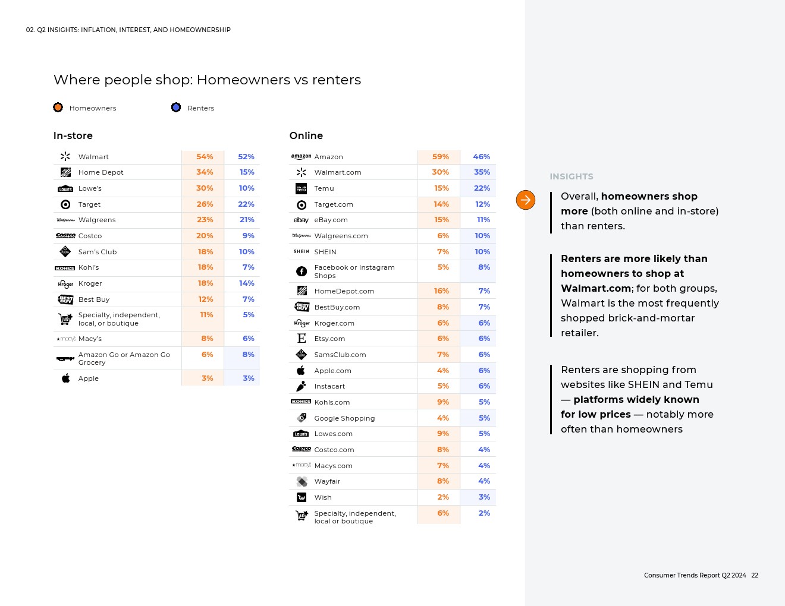
Task: Click the Walmart.com row label
Action: tap(338, 173)
